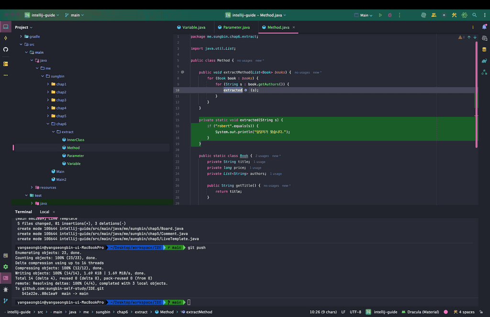This screenshot has height=317, width=490.
Task: Run the Main configuration with the play icon
Action: pyautogui.click(x=380, y=15)
